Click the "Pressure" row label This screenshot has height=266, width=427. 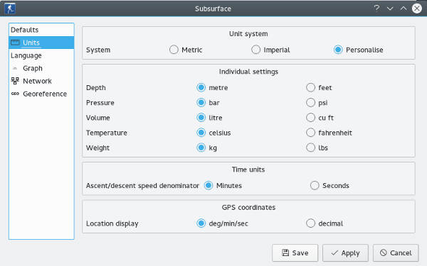[100, 103]
